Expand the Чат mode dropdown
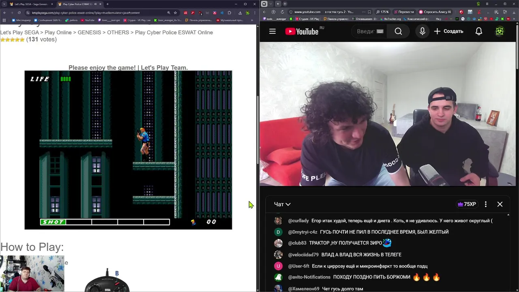 [282, 204]
